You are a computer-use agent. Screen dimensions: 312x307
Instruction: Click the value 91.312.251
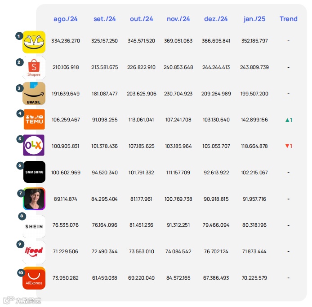[x=178, y=225]
